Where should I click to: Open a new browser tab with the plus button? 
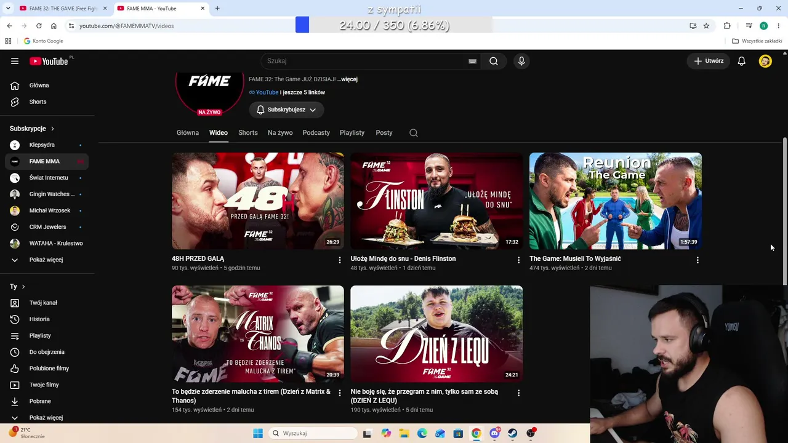(217, 9)
